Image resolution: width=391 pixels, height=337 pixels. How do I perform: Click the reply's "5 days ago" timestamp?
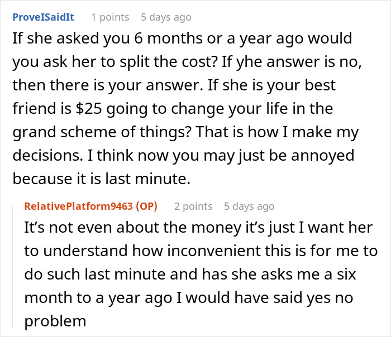coord(249,206)
